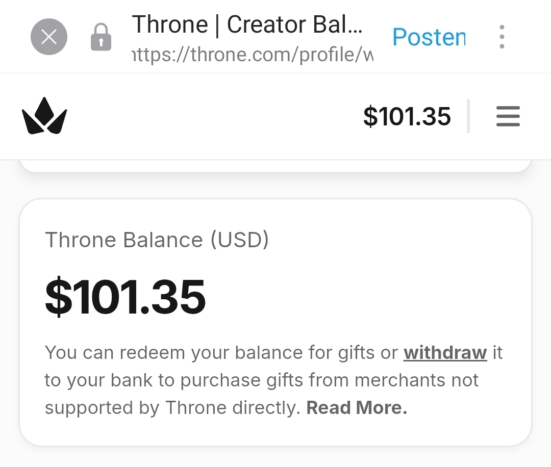Screen dimensions: 551x467
Task: Open the three-dot browser overflow menu
Action: [x=502, y=37]
